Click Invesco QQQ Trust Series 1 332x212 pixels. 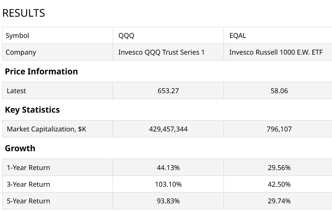click(161, 52)
